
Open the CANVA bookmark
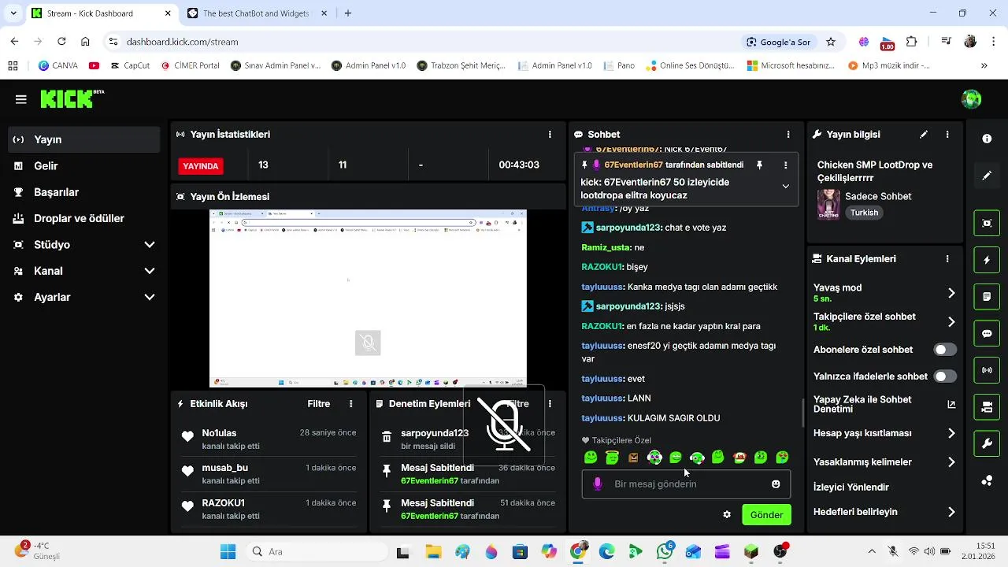(x=57, y=66)
